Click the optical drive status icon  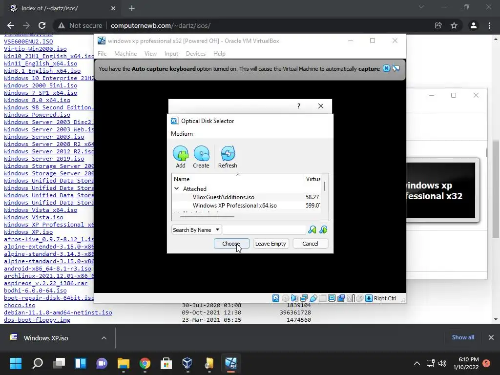coord(285,298)
